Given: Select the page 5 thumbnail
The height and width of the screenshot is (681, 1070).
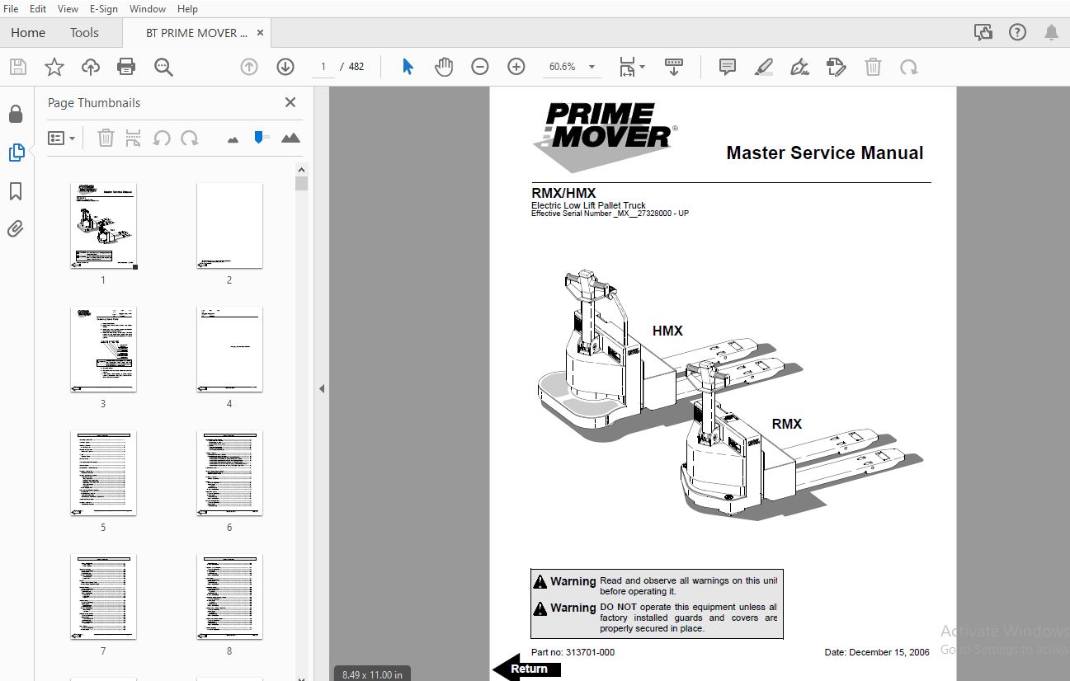Looking at the screenshot, I should 103,473.
